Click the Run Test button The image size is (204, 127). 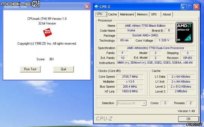coord(30,69)
